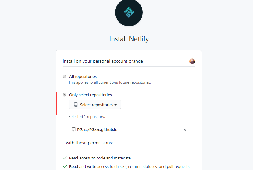Click the All repositories label text
Image resolution: width=253 pixels, height=170 pixels.
point(83,76)
